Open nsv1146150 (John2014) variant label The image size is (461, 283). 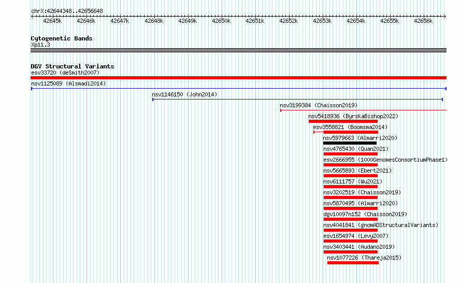click(184, 94)
